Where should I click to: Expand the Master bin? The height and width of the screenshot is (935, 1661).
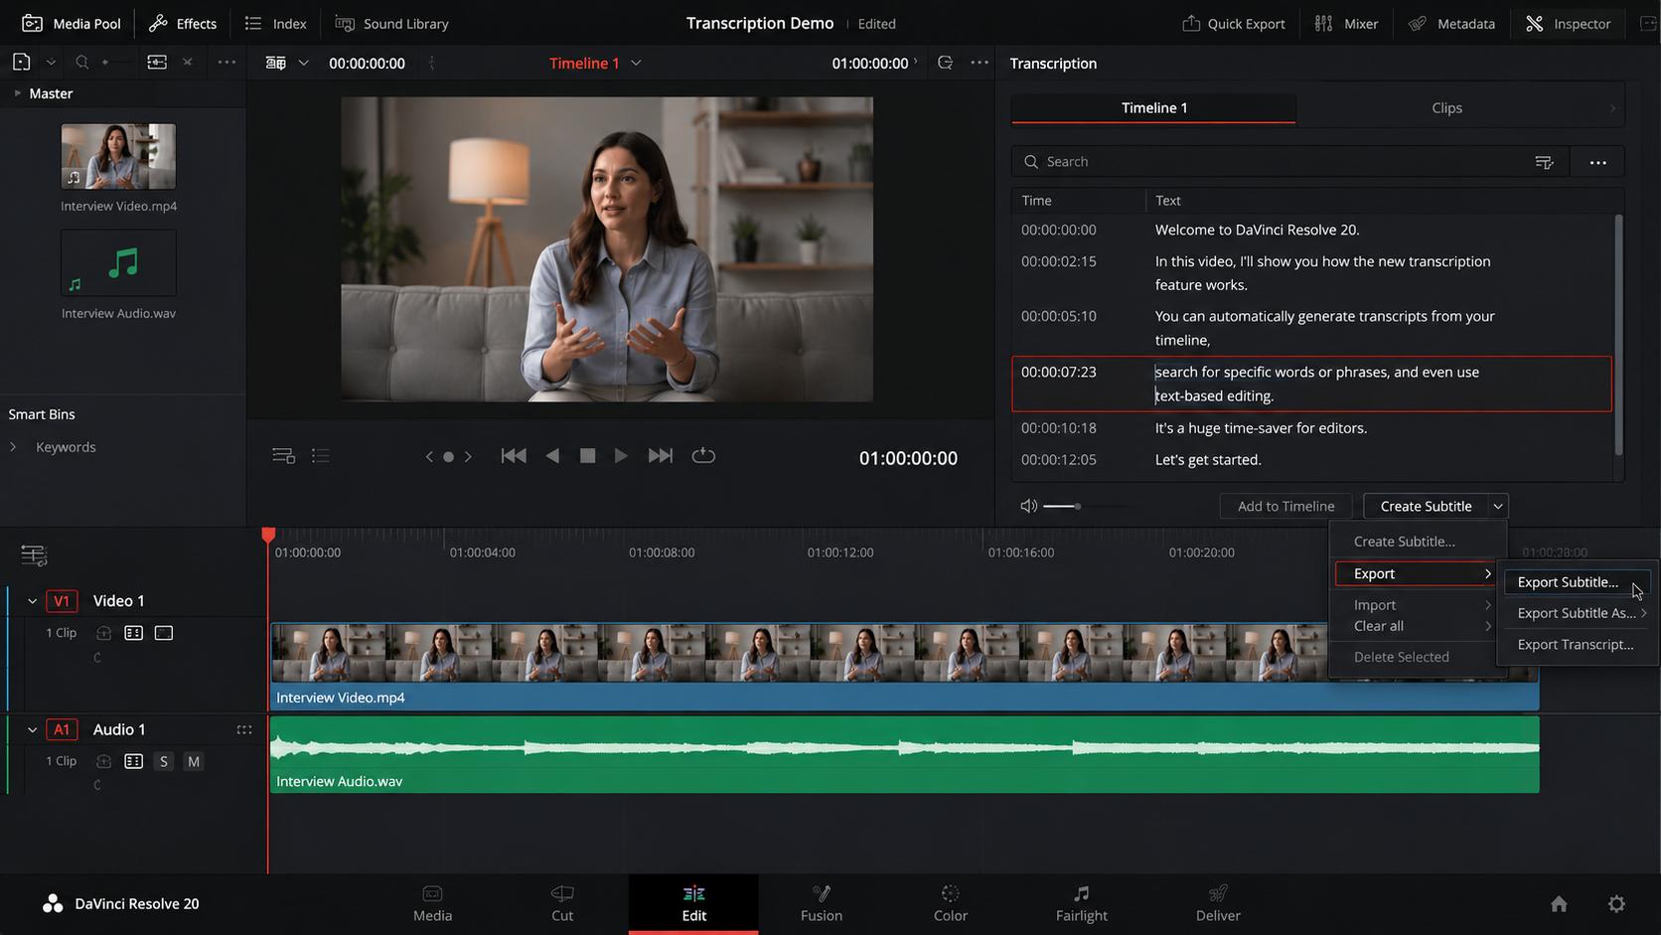(x=17, y=92)
